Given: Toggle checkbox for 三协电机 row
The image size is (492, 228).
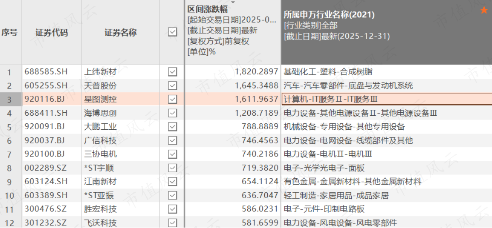Looking at the screenshot, I should [173, 154].
